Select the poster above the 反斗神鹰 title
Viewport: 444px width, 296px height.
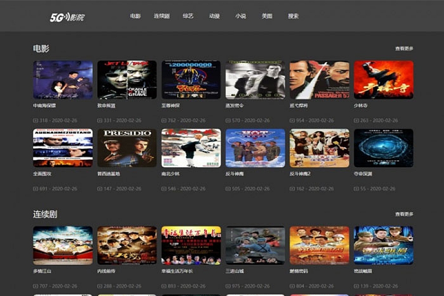(x=256, y=148)
